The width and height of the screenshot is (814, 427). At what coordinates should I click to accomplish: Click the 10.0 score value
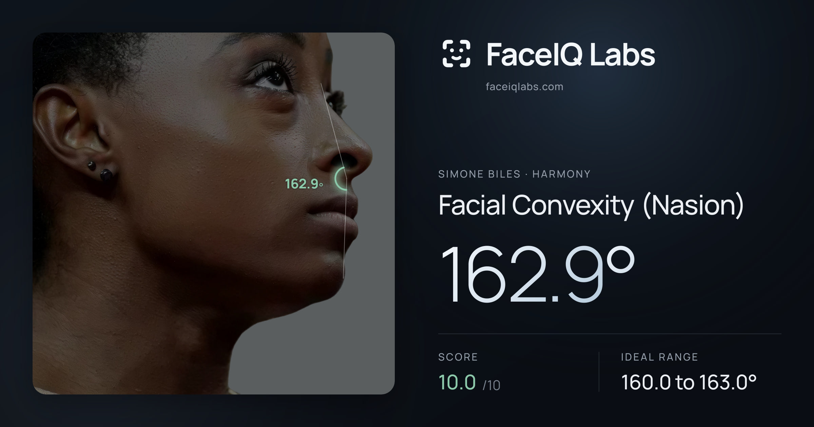click(x=457, y=382)
